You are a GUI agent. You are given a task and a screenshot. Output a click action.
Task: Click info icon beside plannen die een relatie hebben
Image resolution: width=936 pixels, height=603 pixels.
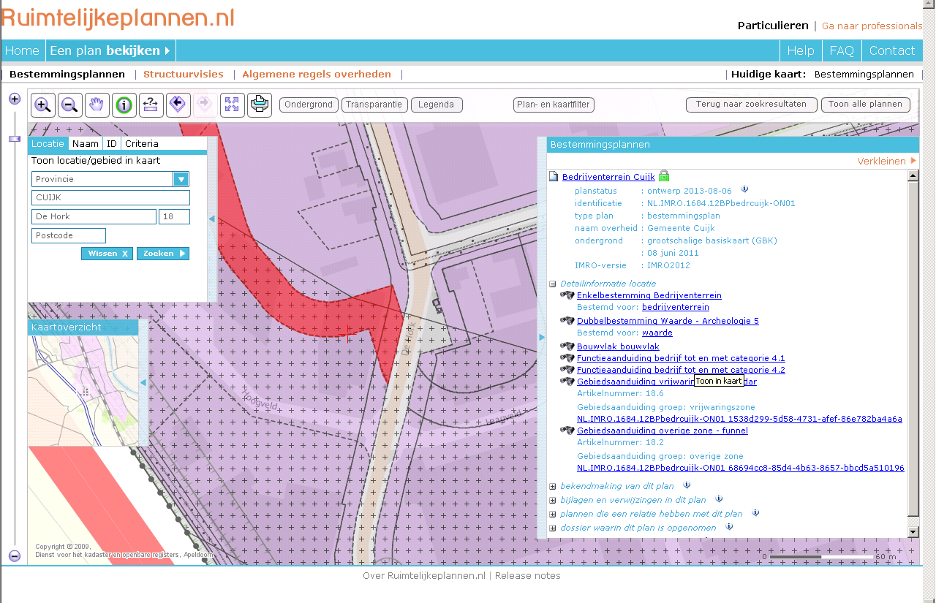click(x=755, y=512)
